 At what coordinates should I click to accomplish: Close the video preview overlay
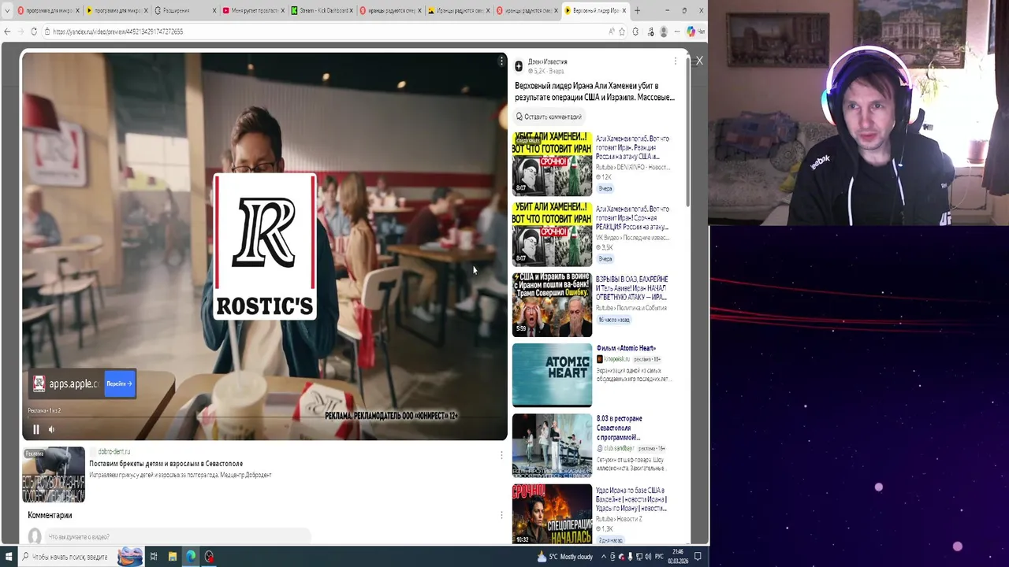click(x=698, y=61)
